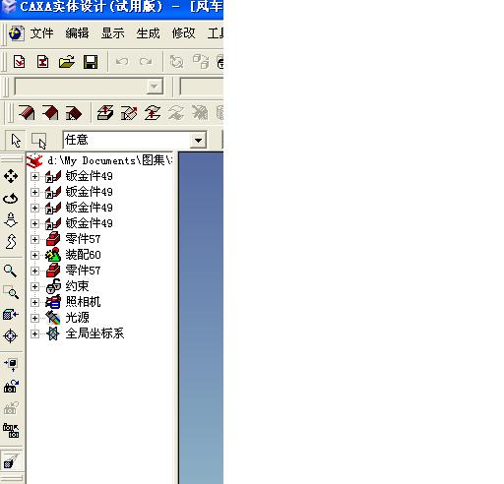Click the box with diagonal arrow icon

[x=129, y=113]
